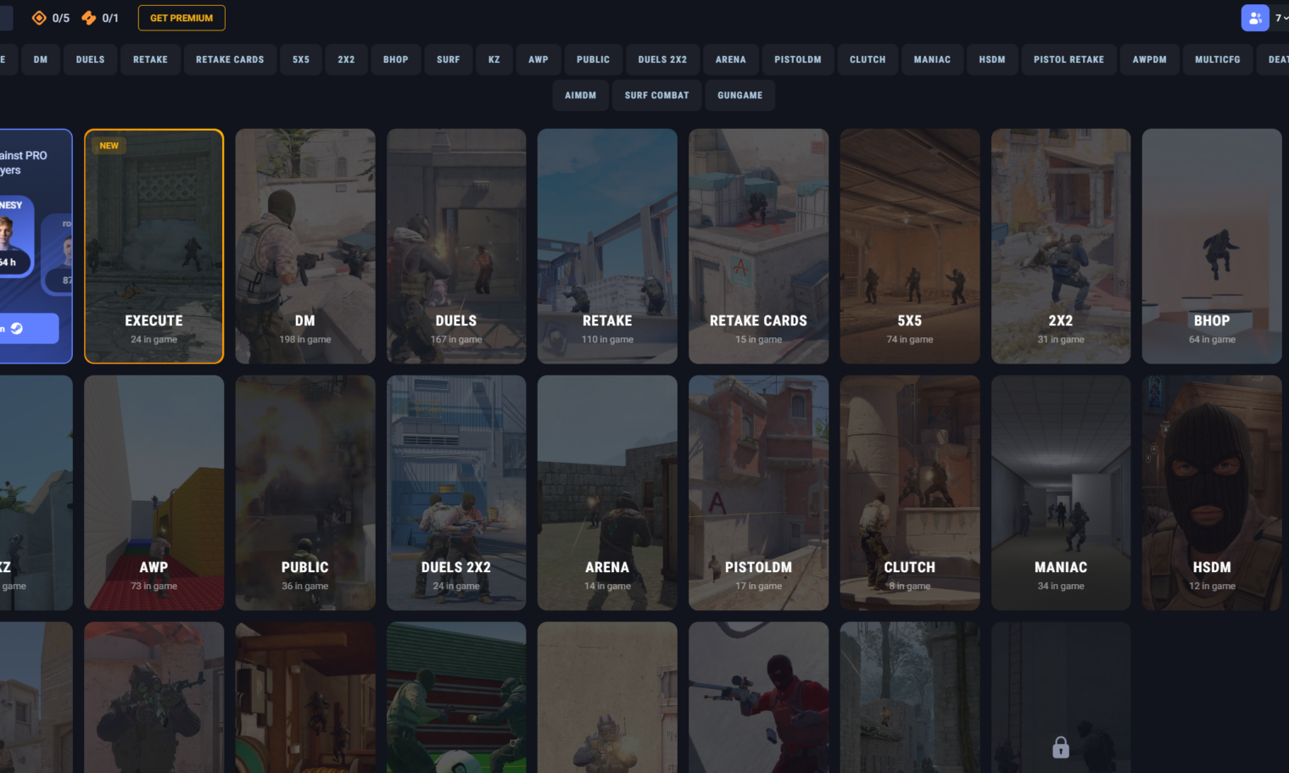Select the SURF filter tab
The width and height of the screenshot is (1289, 773).
coord(449,59)
